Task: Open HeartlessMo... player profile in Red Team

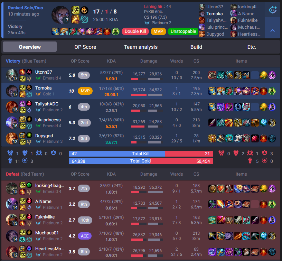Action: tap(50, 249)
